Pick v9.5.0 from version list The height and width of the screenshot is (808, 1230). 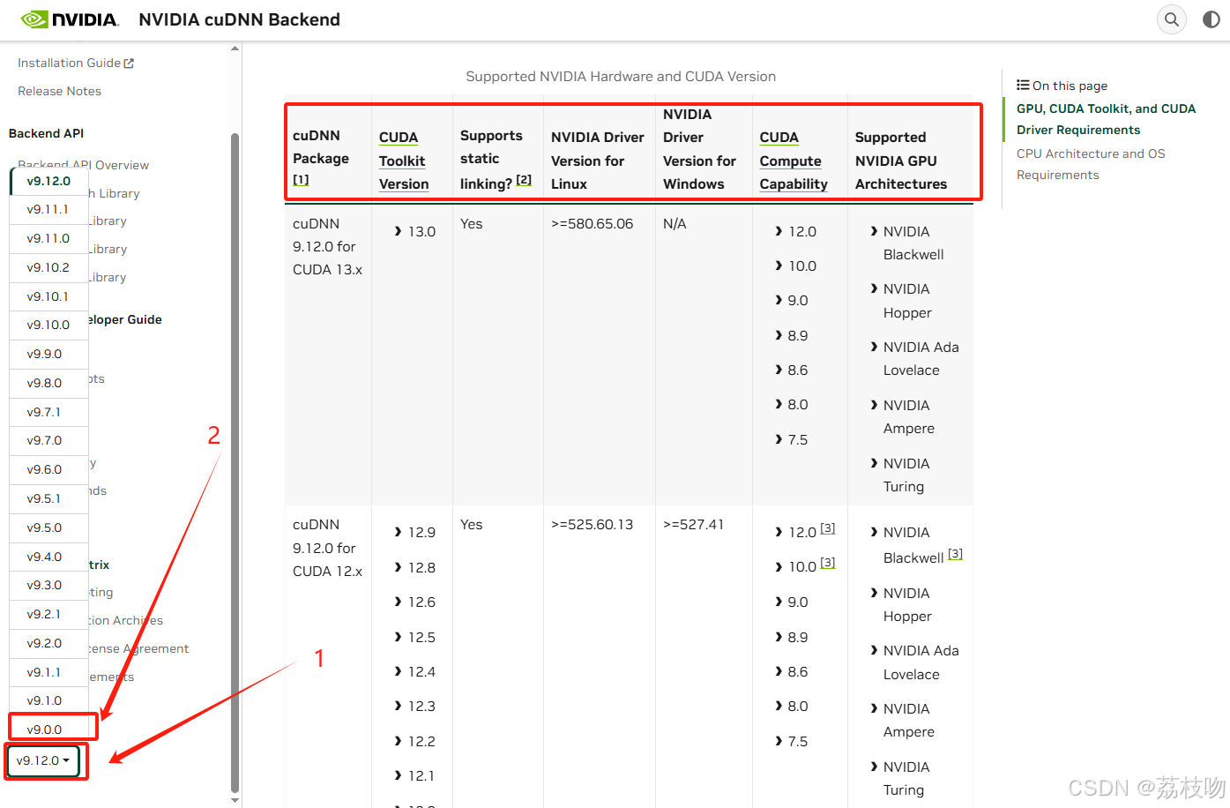coord(48,527)
